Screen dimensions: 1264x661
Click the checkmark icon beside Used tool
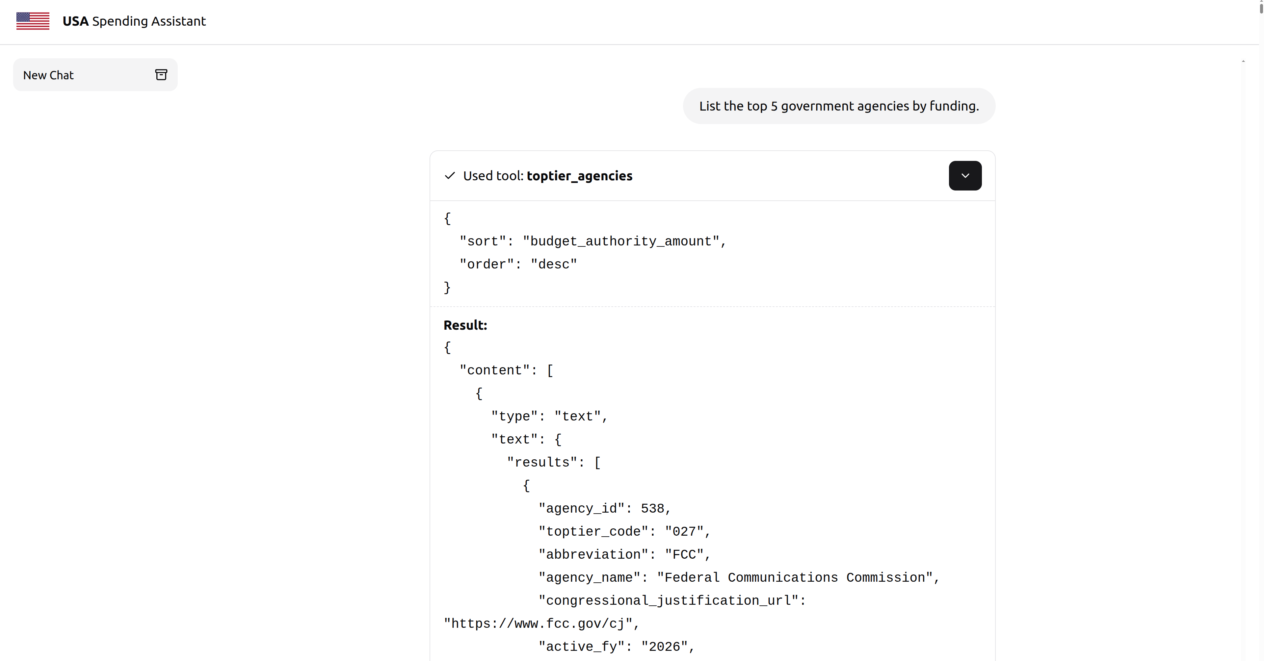(449, 176)
